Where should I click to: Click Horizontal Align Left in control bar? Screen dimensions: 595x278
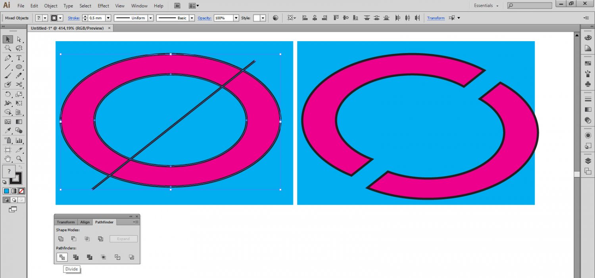[x=305, y=18]
